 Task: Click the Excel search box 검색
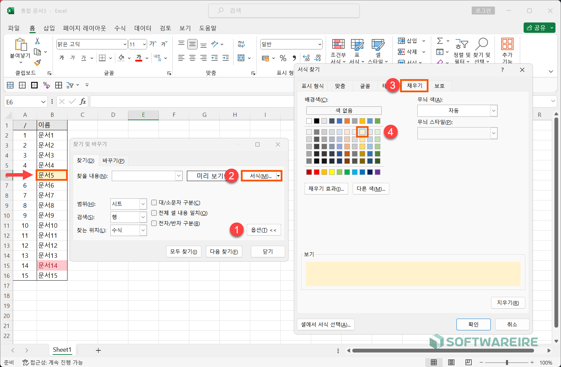tap(284, 11)
